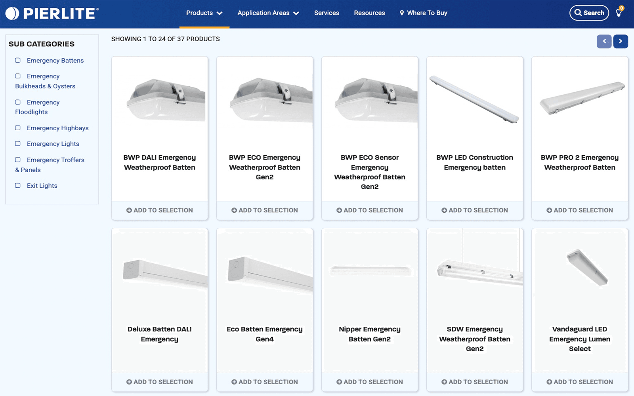This screenshot has height=396, width=634.
Task: Add BWP PRO 2 Emergency batten to selection
Action: pyautogui.click(x=580, y=210)
